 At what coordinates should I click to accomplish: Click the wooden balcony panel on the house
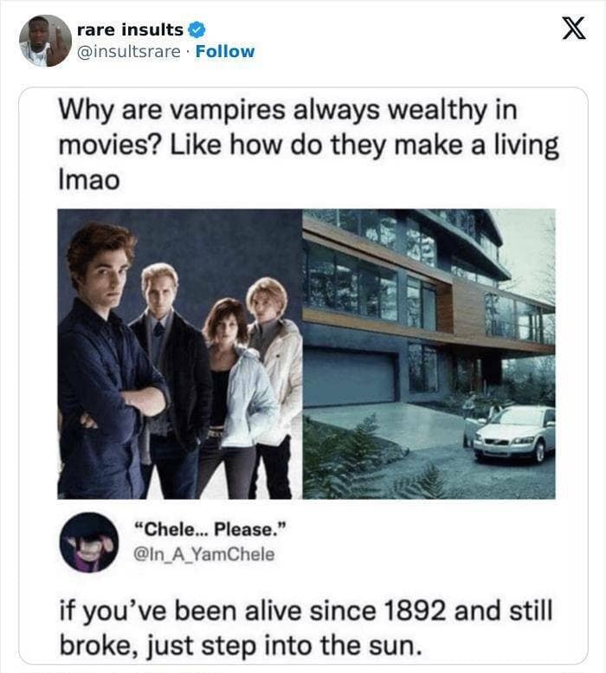point(467,309)
